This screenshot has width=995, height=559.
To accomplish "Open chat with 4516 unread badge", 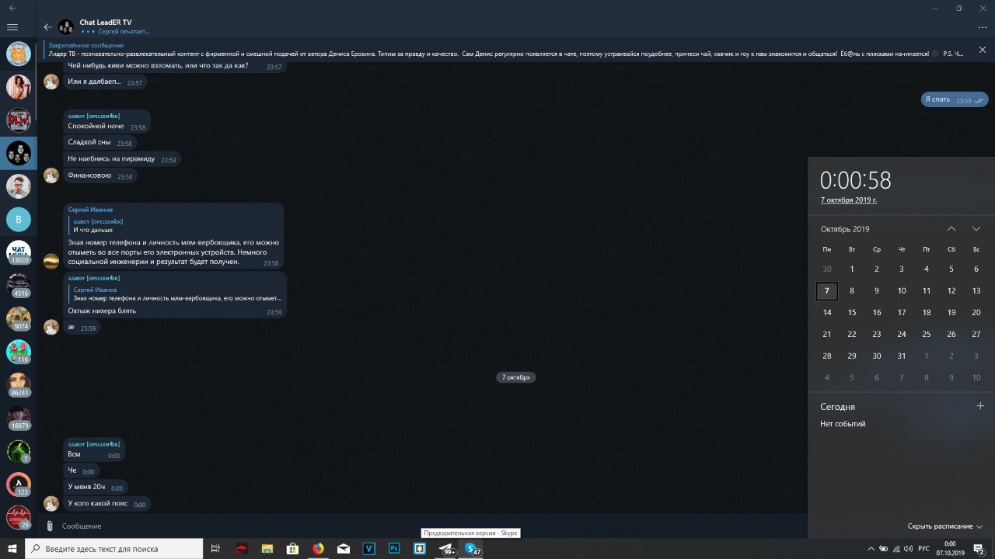I will (x=19, y=286).
